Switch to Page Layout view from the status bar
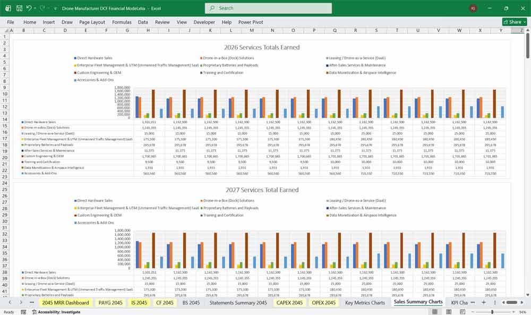The width and height of the screenshot is (531, 315). (x=448, y=312)
